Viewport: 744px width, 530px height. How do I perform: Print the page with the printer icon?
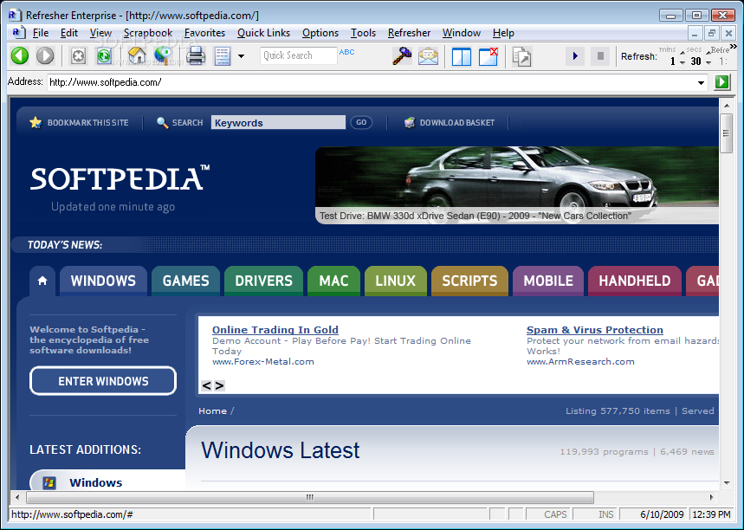point(196,56)
